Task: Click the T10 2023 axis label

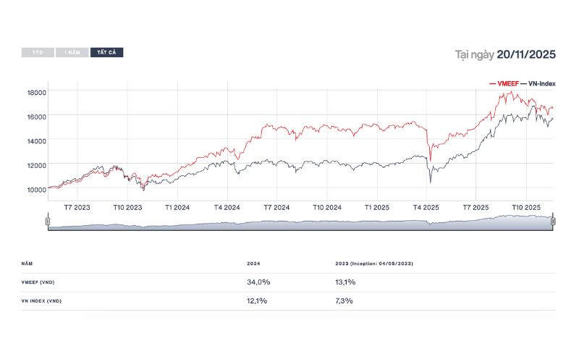Action: pyautogui.click(x=127, y=207)
